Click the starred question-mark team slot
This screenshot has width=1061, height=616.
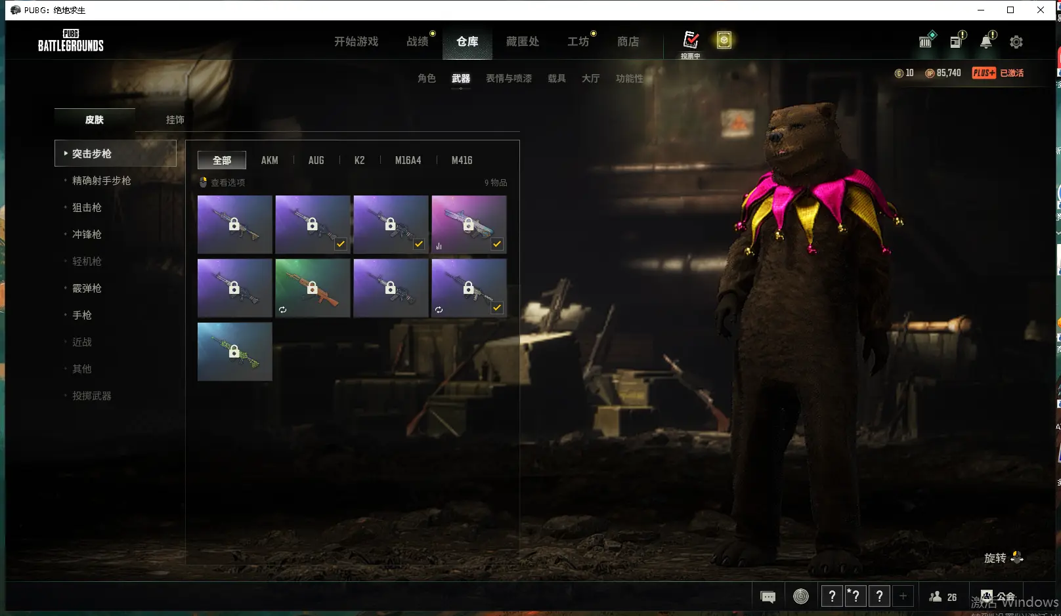(x=855, y=596)
